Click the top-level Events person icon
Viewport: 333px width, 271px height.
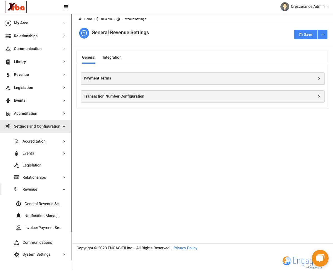click(8, 101)
